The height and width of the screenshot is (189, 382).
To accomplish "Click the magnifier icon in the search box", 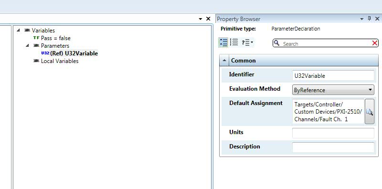I will tap(276, 43).
